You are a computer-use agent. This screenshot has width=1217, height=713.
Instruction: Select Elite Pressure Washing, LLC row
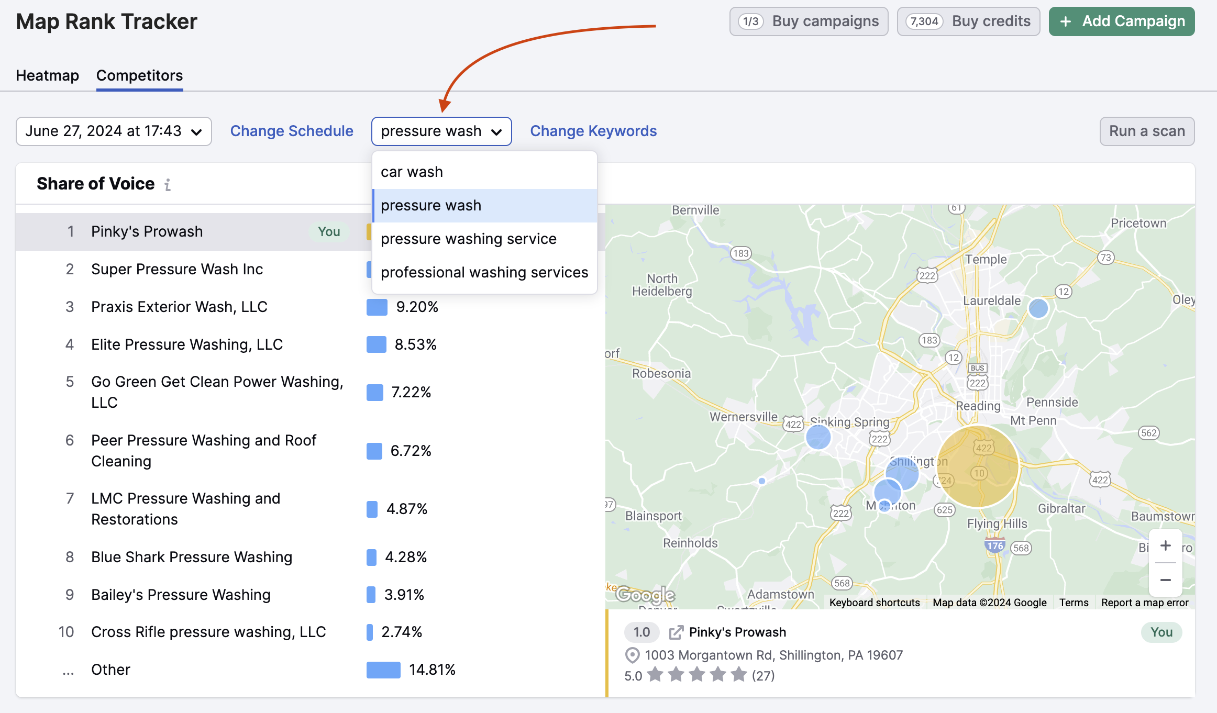(x=311, y=345)
